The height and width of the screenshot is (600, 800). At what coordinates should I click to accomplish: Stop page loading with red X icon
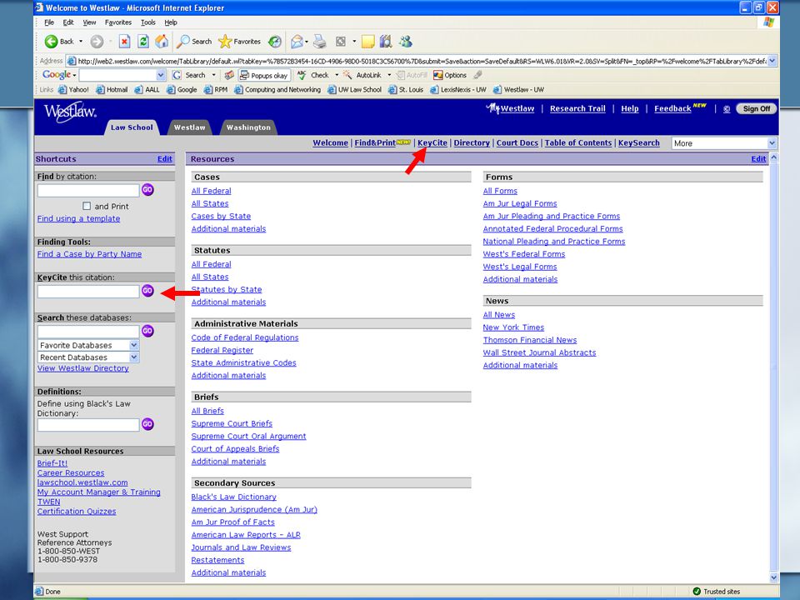tap(124, 42)
